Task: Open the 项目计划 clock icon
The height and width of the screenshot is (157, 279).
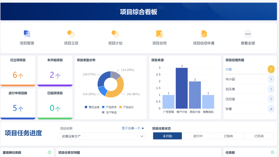Action: click(115, 34)
